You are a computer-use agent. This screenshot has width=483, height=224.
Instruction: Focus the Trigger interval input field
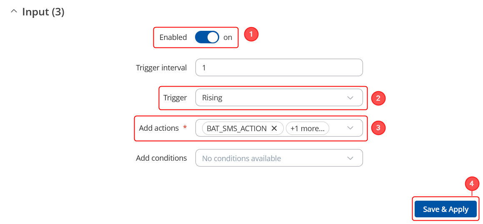point(278,67)
